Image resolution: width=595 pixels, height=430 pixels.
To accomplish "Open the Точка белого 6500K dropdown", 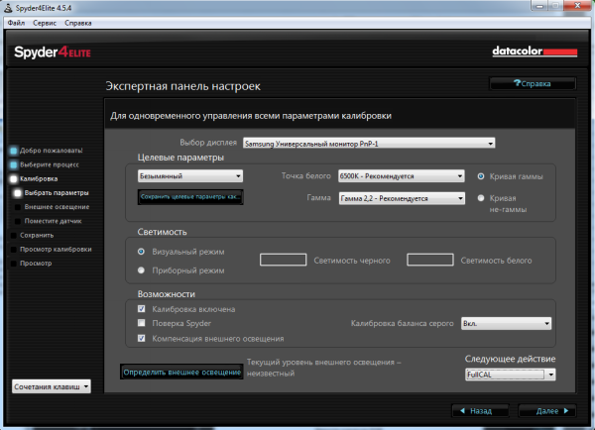I will [401, 176].
